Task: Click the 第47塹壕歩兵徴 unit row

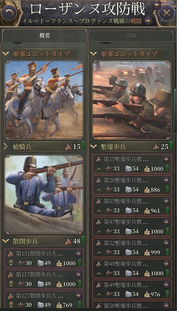Action: pyautogui.click(x=132, y=226)
